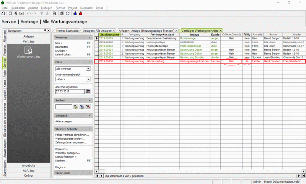Screen dimensions: 306x184
Task: Open the Unternehmensbereich dropdown
Action: [88, 79]
